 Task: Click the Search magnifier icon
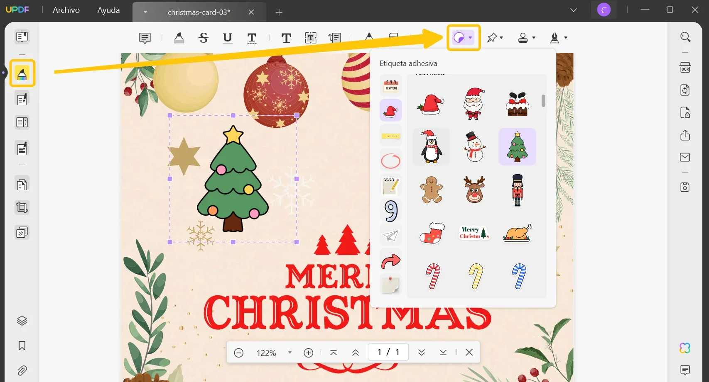[x=685, y=37]
